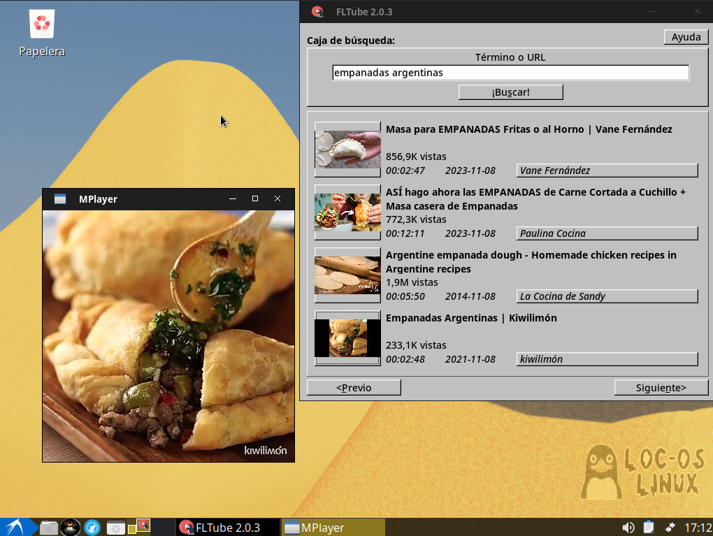Go to Siguiente results page

click(661, 387)
